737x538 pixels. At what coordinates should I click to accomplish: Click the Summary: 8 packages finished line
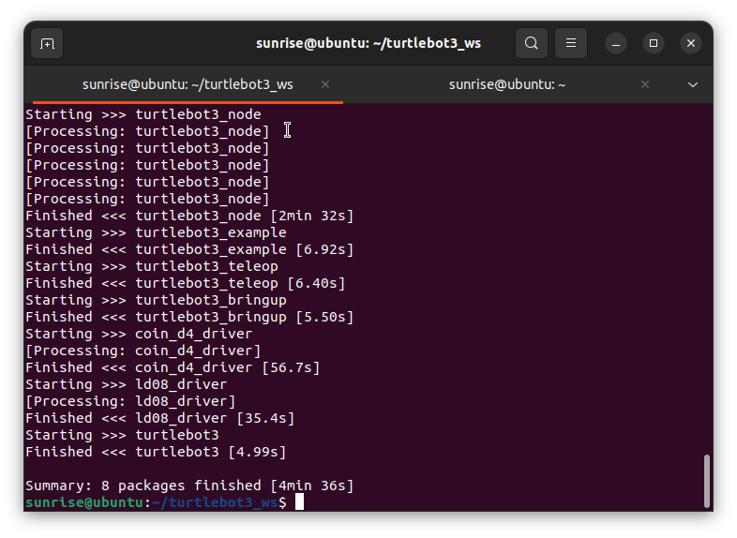(x=189, y=486)
